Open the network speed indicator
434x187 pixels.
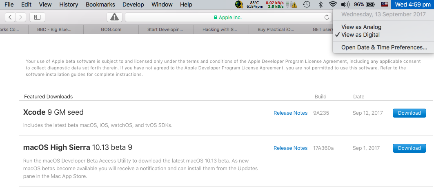point(275,4)
